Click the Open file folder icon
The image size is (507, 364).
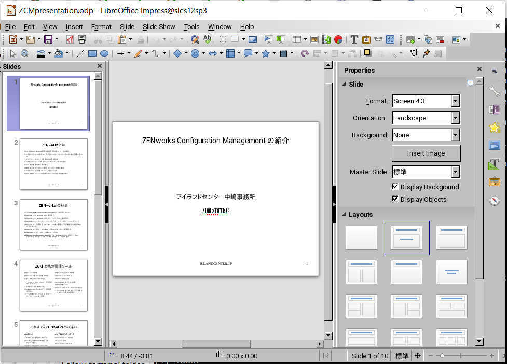tap(31, 39)
